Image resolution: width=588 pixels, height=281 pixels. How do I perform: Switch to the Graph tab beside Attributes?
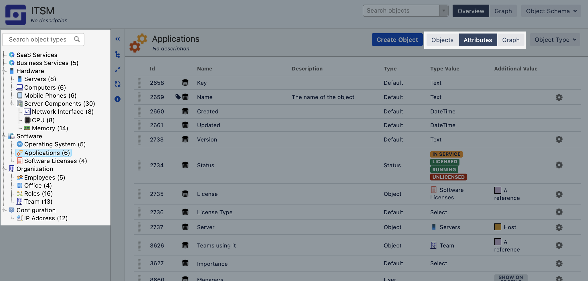click(511, 40)
